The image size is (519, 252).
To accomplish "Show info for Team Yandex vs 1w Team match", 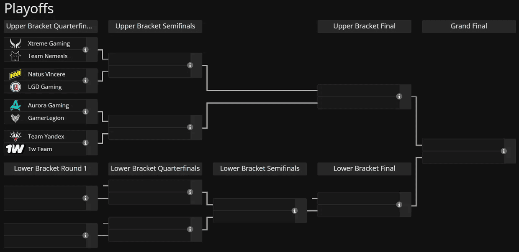I will click(x=85, y=143).
